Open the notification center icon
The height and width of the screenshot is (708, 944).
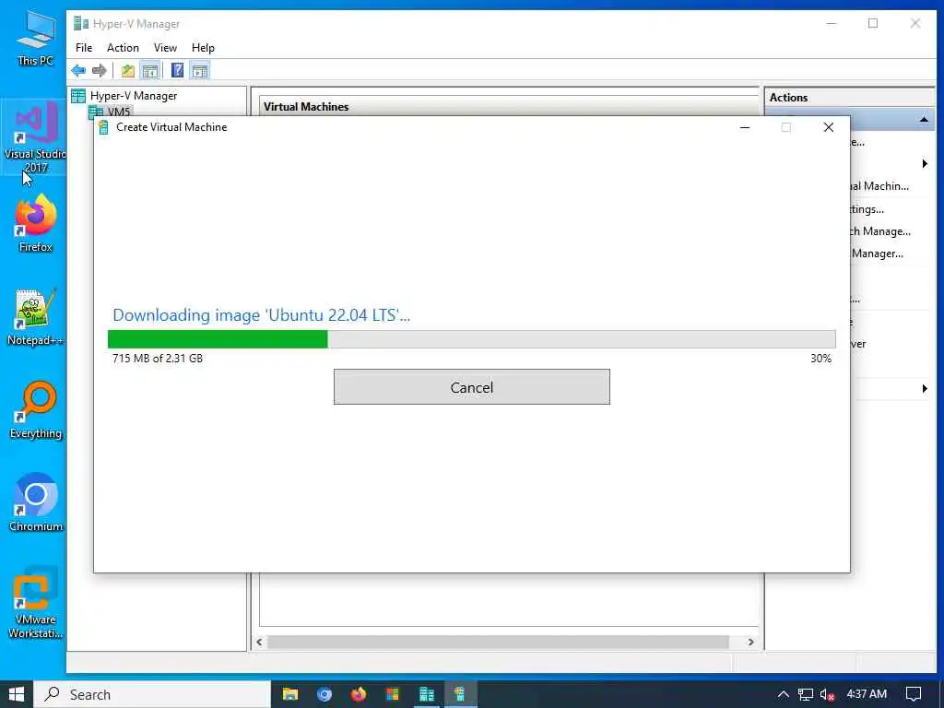point(914,694)
